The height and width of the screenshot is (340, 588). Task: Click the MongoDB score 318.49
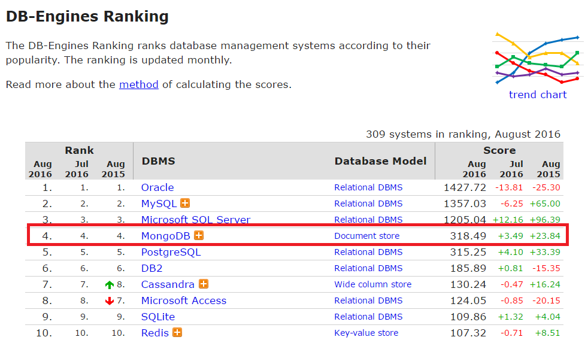pyautogui.click(x=468, y=236)
